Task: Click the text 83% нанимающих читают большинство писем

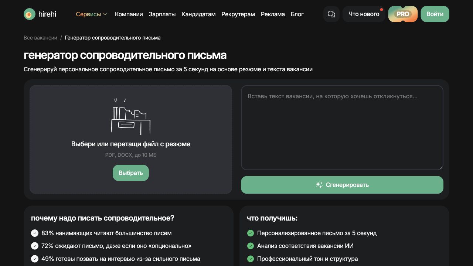Action: (x=106, y=233)
